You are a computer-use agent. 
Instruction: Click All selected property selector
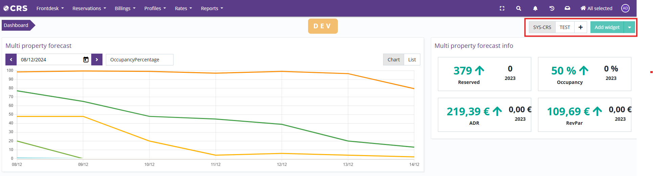click(597, 8)
